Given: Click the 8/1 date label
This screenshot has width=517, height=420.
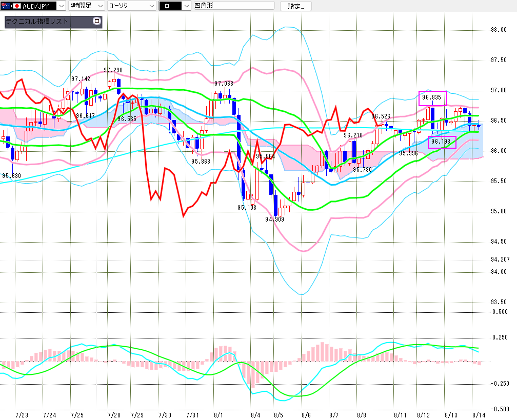Looking at the screenshot, I should coord(218,415).
